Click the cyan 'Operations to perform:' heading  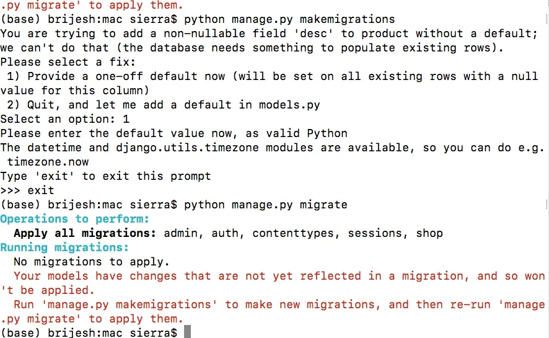pos(74,219)
